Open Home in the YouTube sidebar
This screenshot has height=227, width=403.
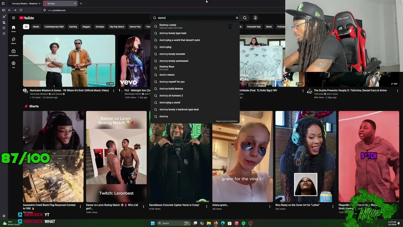14,29
